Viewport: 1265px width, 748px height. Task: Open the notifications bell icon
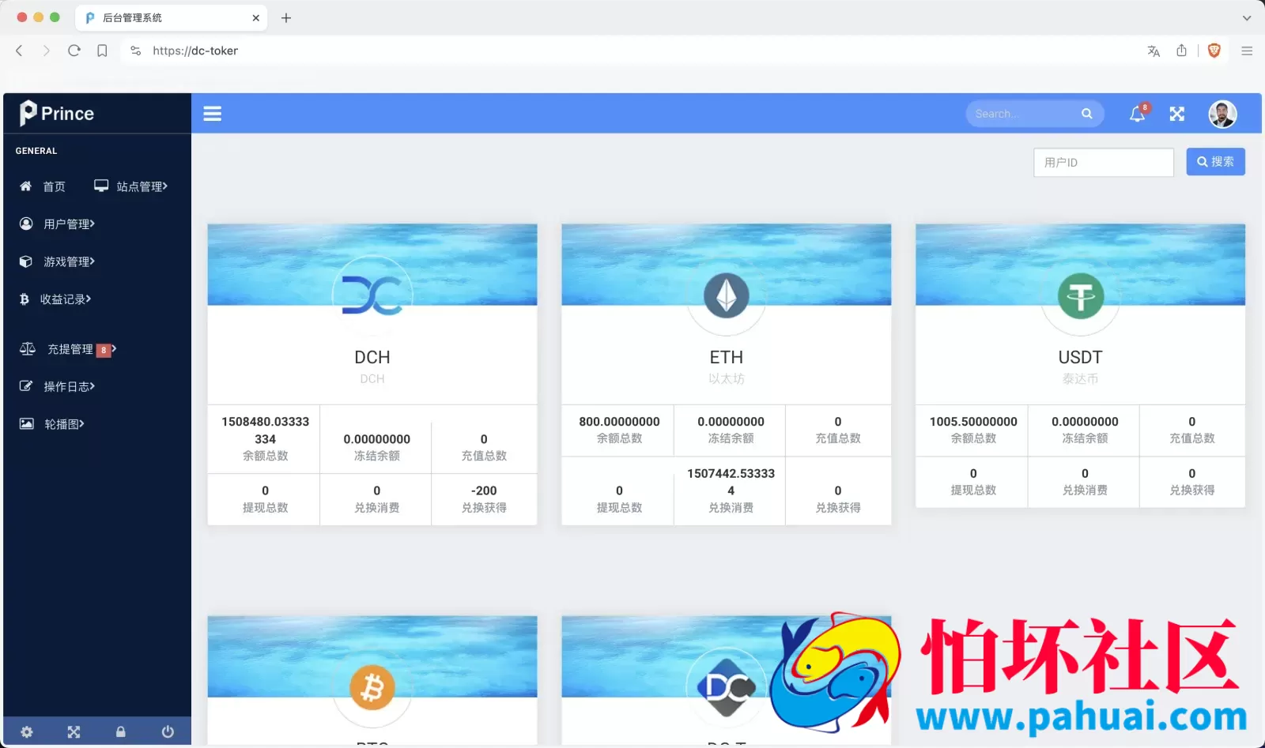coord(1137,114)
